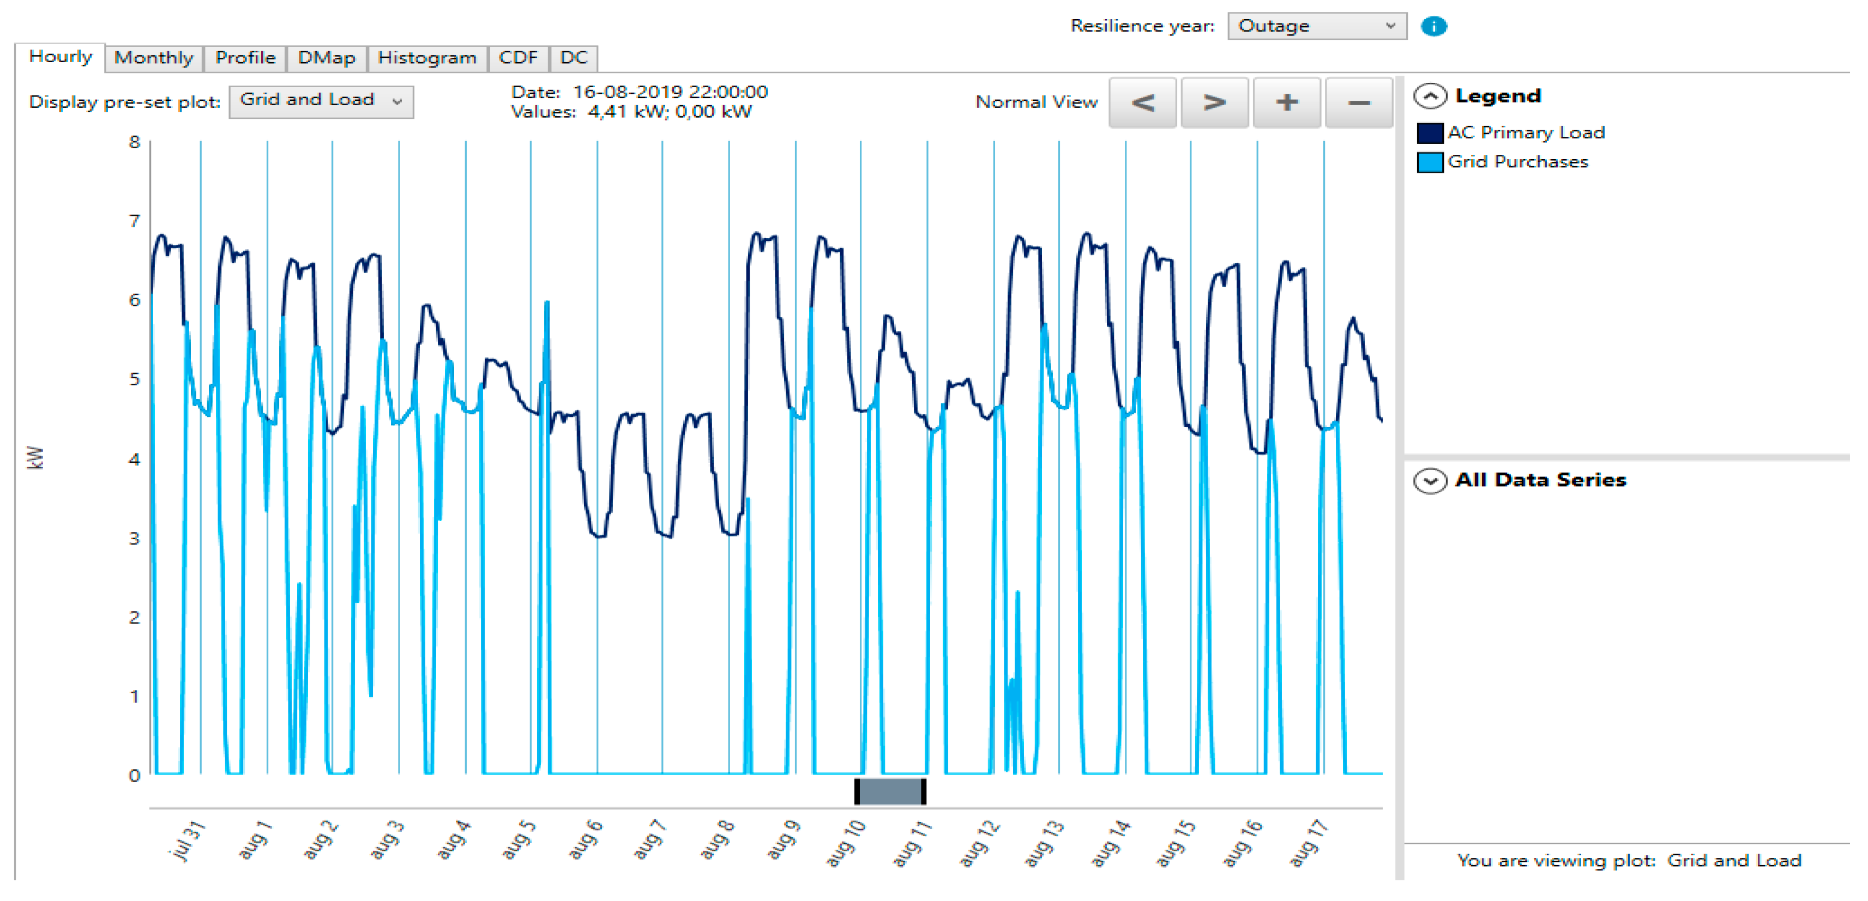Collapse the Legend panel

click(x=1430, y=96)
